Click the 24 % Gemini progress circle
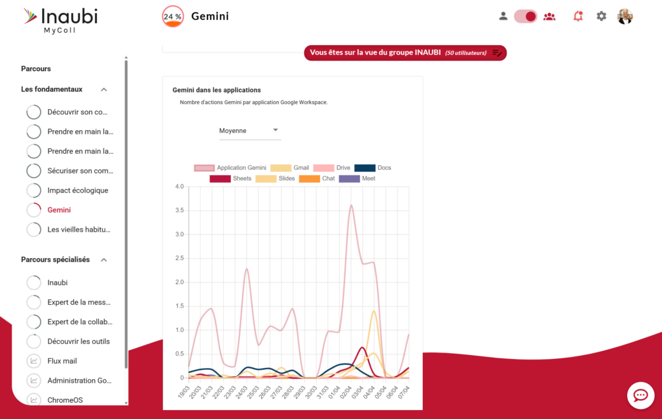The height and width of the screenshot is (419, 662). (173, 16)
